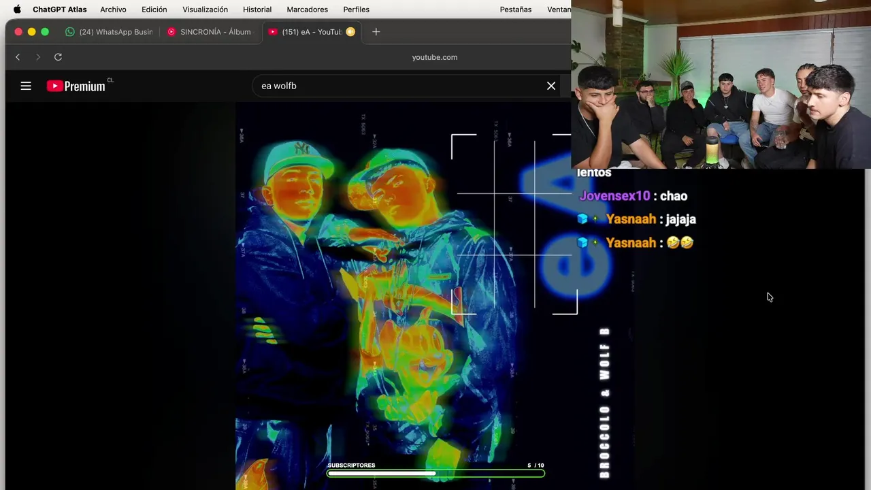Viewport: 871px width, 490px height.
Task: Click the subscriptores progress bar
Action: [435, 474]
